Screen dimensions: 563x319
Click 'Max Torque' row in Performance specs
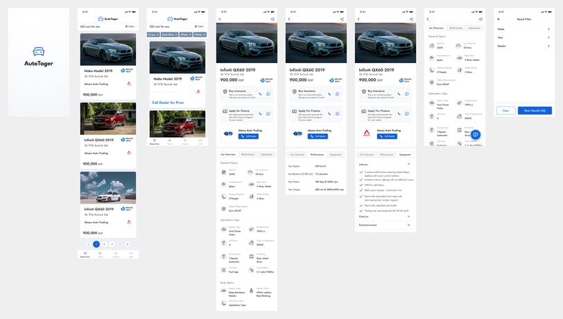pos(316,190)
